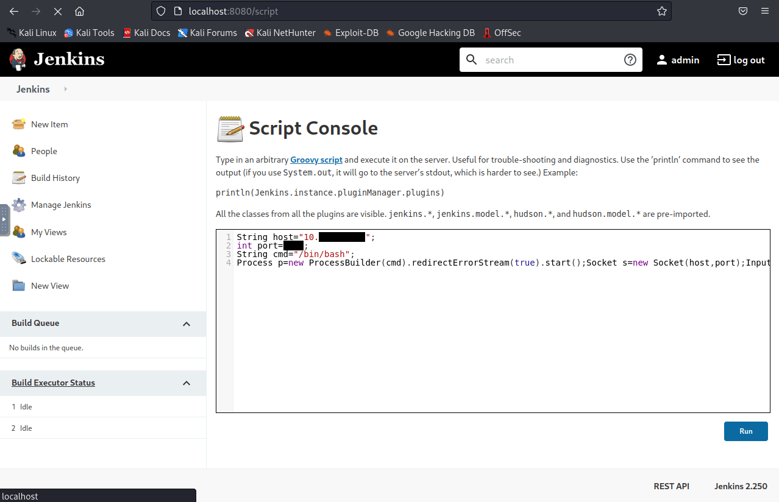Click the Build Queue heading text

click(35, 323)
